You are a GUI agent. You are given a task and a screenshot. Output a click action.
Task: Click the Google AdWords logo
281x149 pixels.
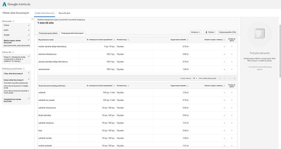pyautogui.click(x=16, y=4)
